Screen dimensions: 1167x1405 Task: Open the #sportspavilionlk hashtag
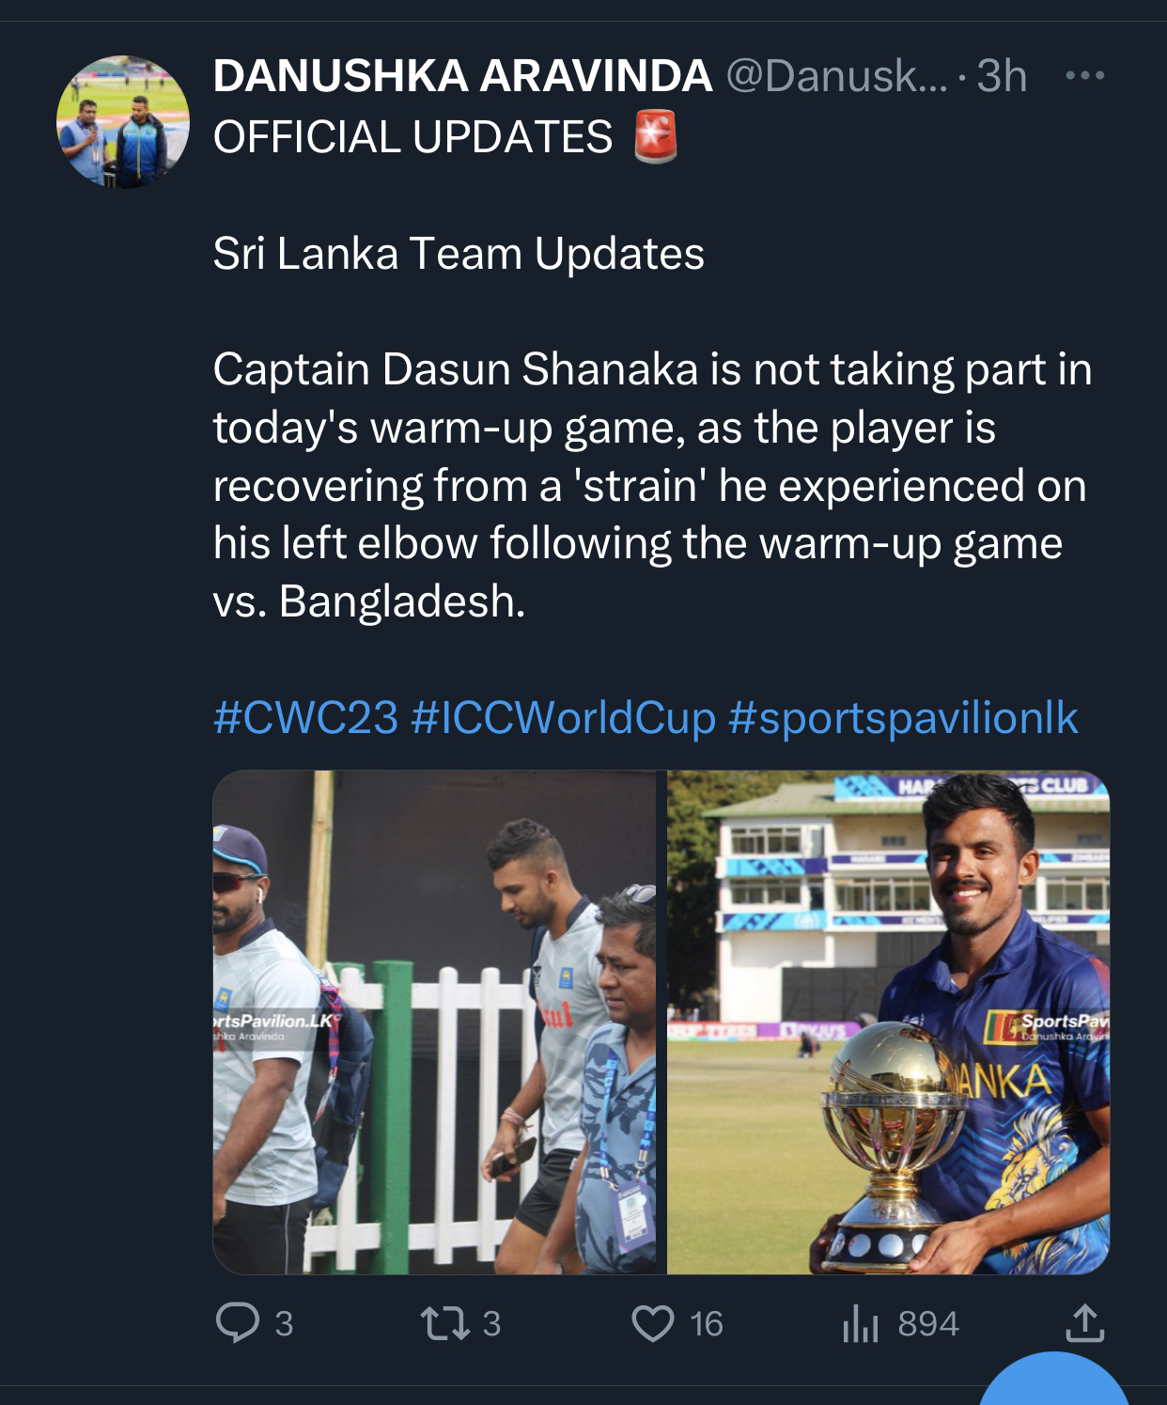coord(903,717)
